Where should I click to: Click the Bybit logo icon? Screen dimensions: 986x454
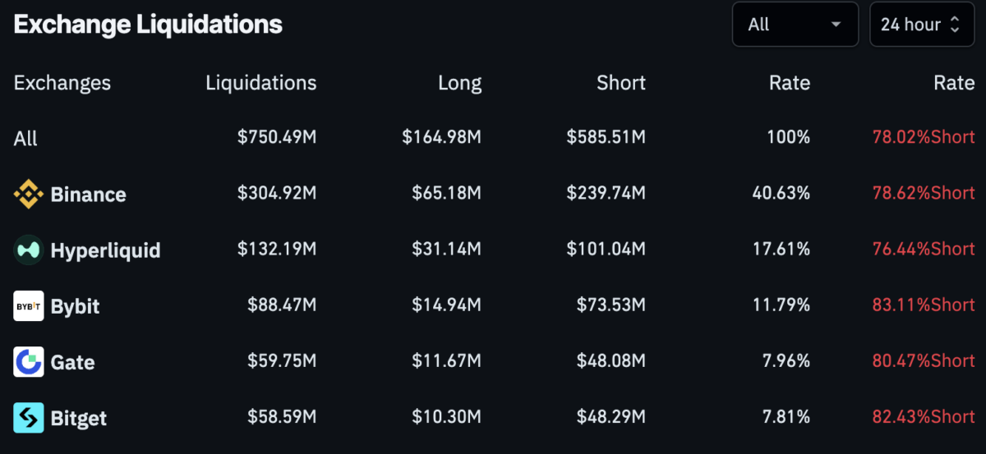point(29,306)
